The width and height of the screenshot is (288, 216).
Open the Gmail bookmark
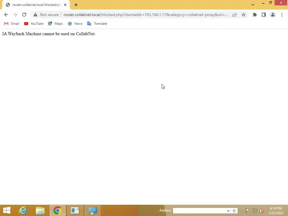pos(12,24)
